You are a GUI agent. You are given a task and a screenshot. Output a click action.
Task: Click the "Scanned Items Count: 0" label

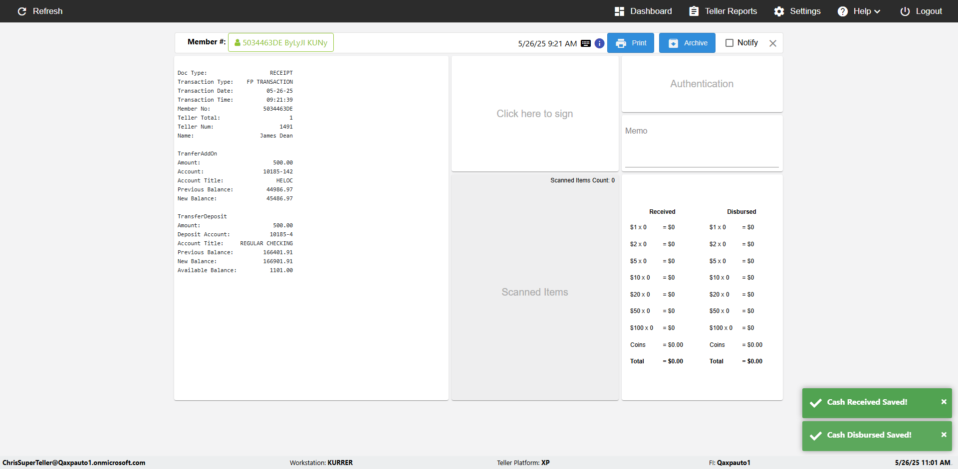(582, 180)
